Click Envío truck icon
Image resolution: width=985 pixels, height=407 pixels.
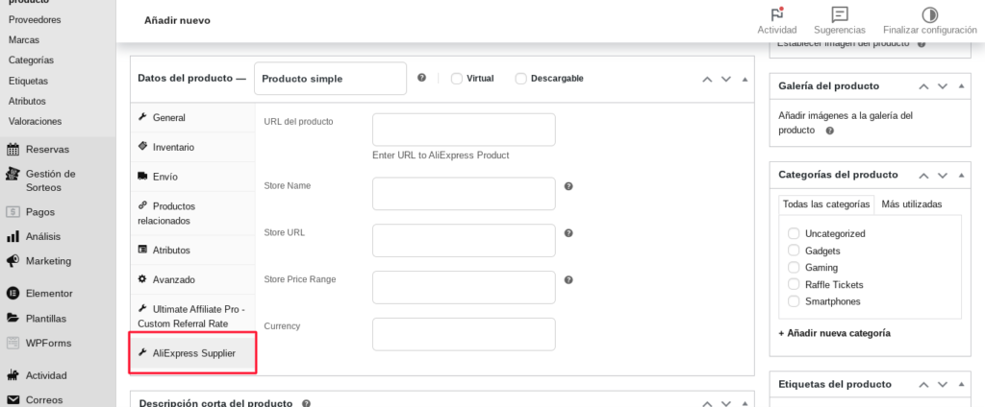(142, 177)
